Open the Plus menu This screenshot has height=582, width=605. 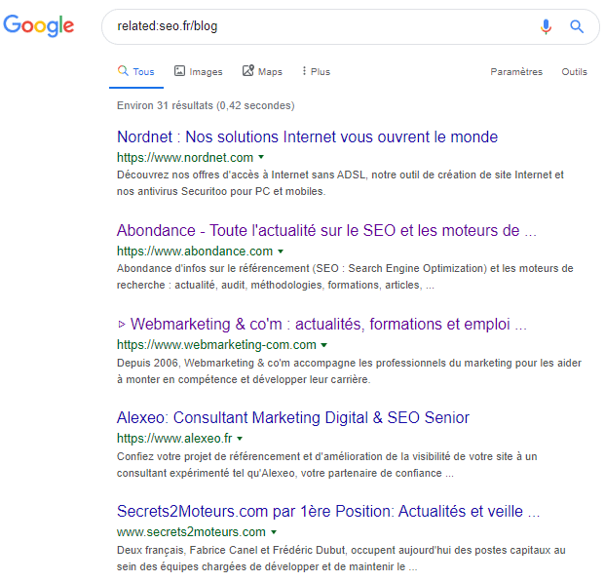pos(316,71)
